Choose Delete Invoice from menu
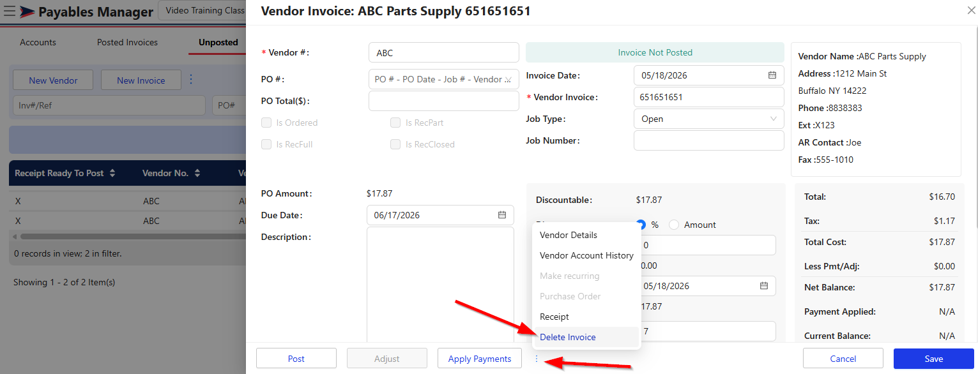This screenshot has height=374, width=978. pos(586,337)
